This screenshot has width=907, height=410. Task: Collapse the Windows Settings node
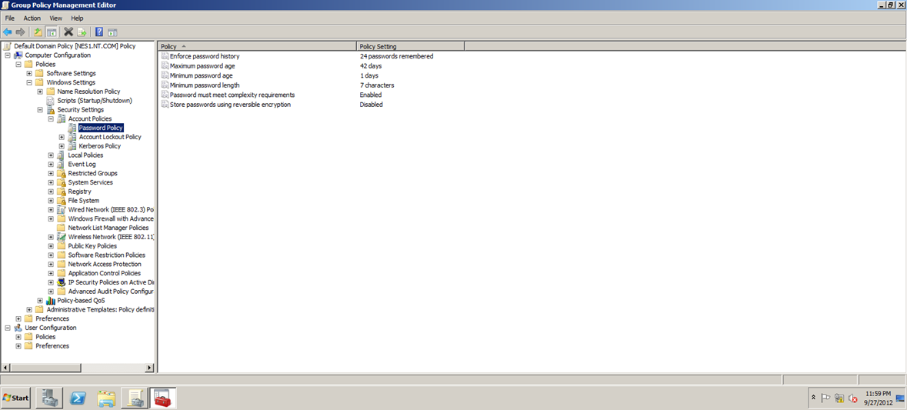tap(29, 82)
